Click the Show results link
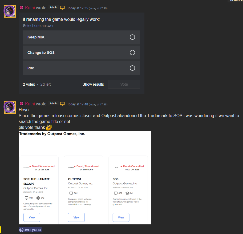Image resolution: width=243 pixels, height=234 pixels. point(93,84)
